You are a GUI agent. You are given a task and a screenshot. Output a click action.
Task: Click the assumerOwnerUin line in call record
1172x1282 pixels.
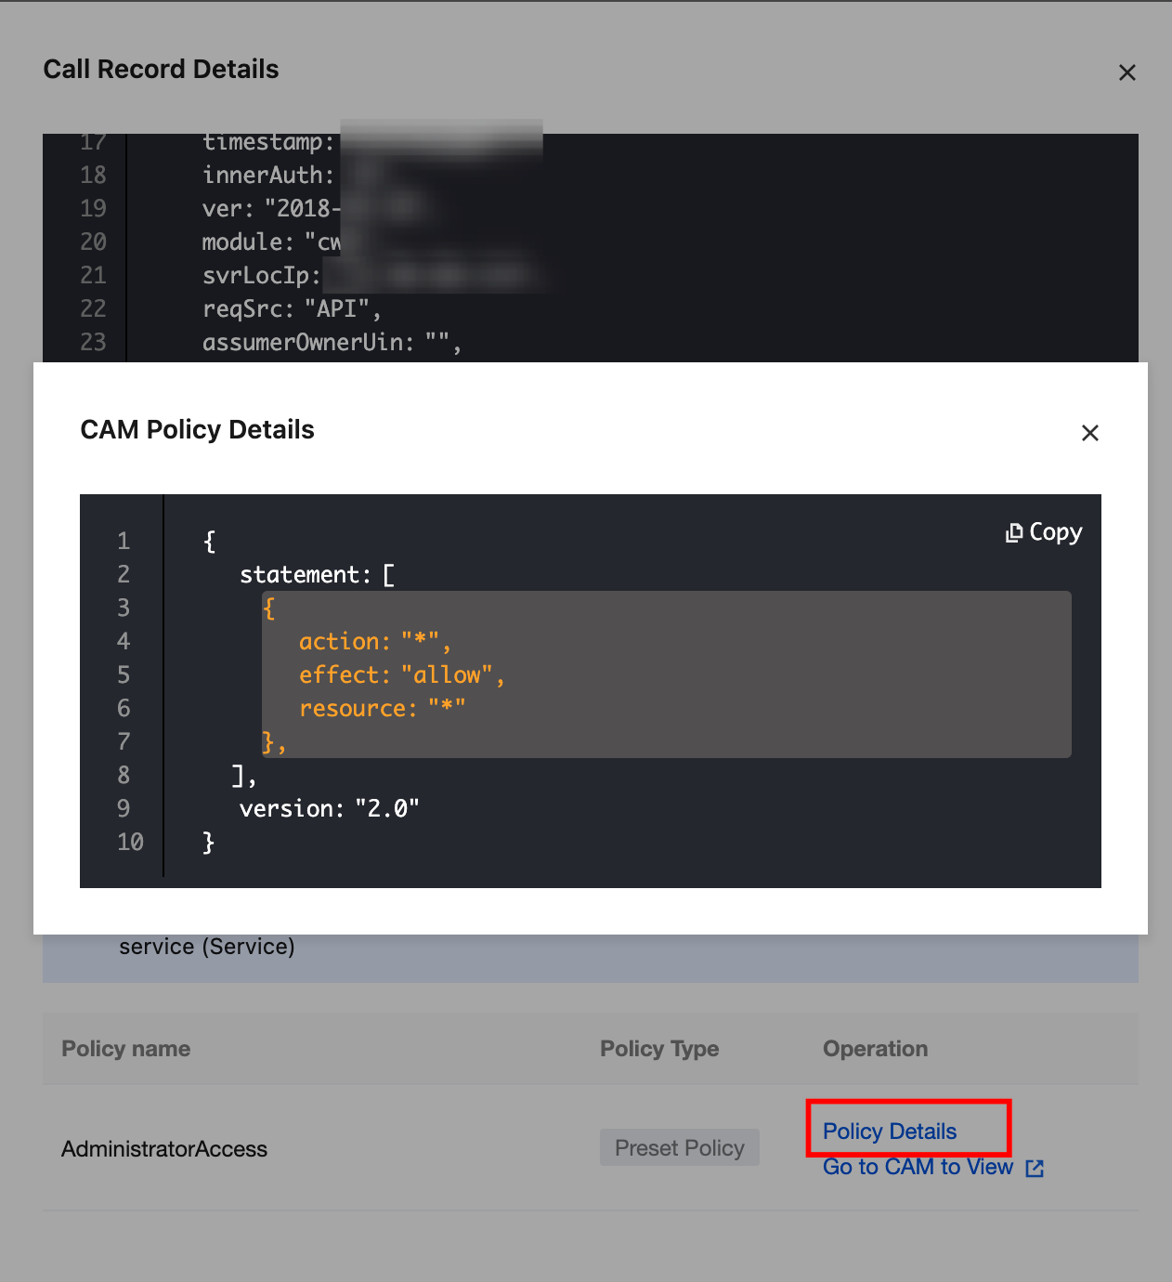[x=332, y=343]
